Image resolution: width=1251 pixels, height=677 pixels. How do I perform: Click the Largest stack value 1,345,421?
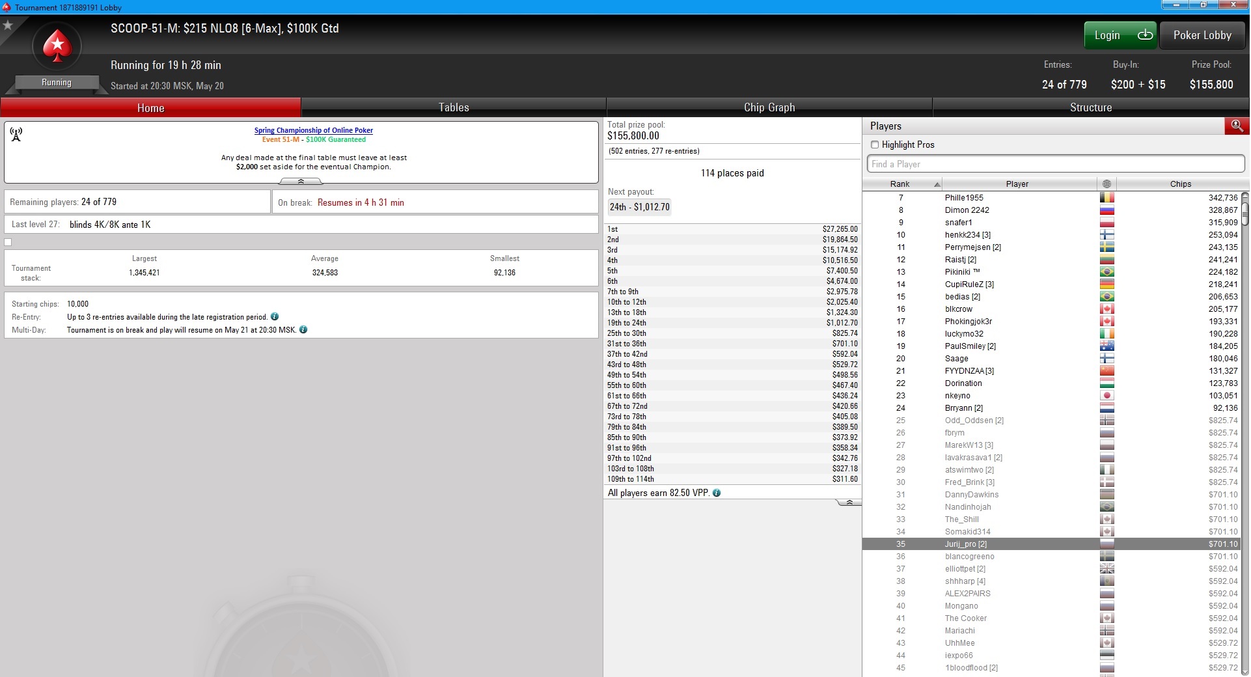[144, 273]
